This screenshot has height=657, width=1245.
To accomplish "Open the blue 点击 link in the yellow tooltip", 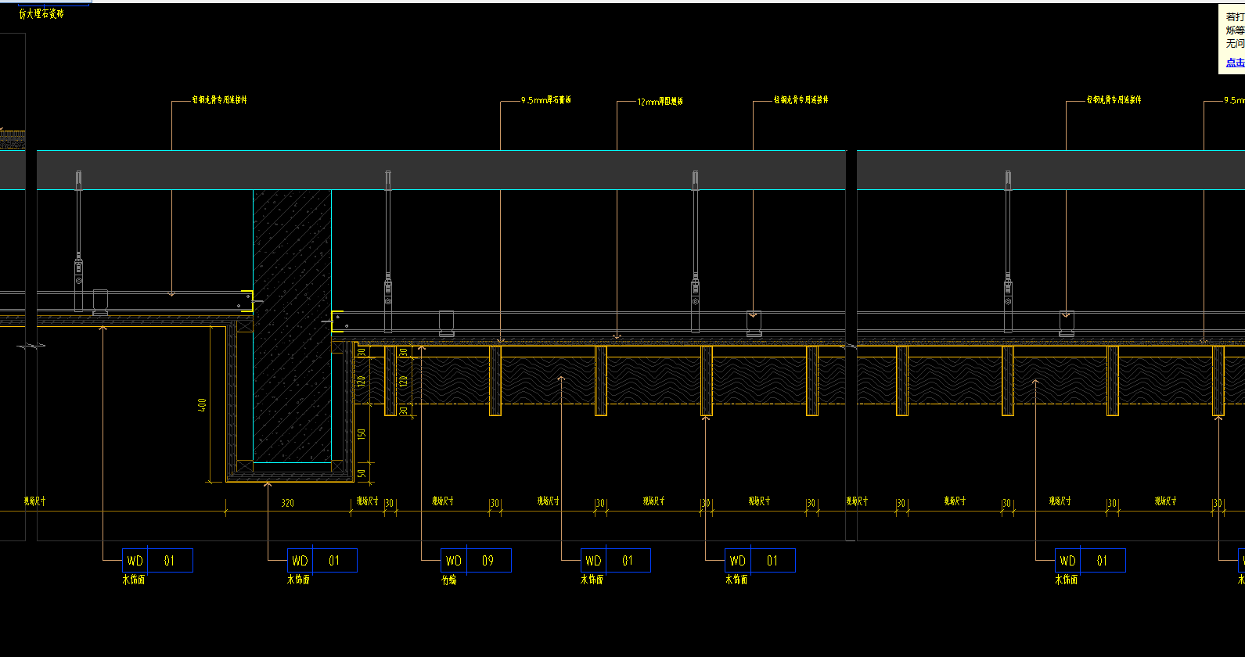I will [1236, 63].
